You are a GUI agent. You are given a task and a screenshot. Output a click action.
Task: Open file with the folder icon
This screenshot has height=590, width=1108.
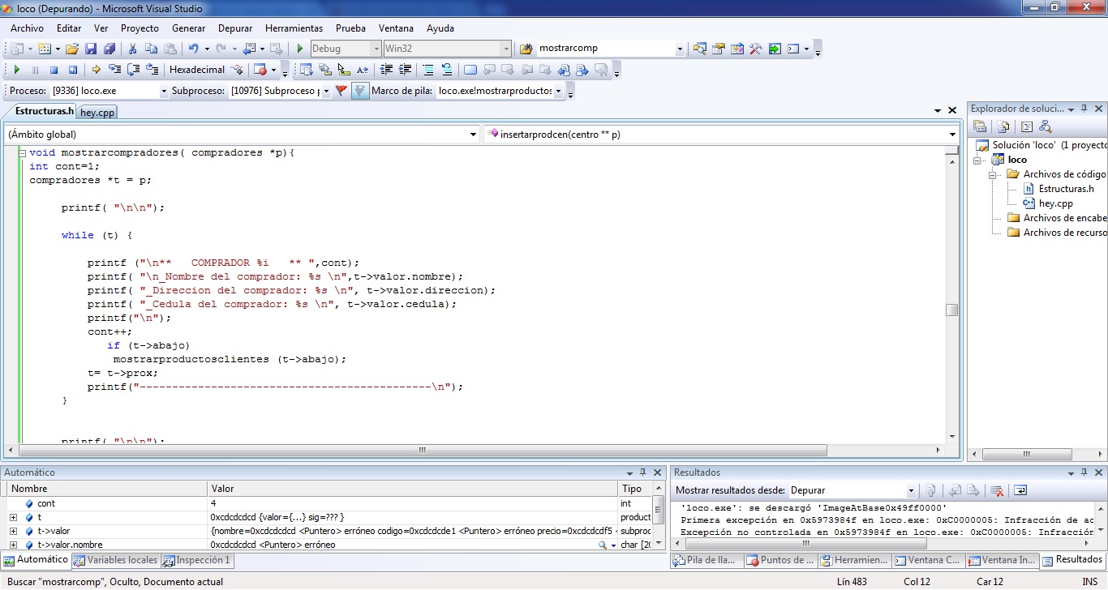coord(72,49)
